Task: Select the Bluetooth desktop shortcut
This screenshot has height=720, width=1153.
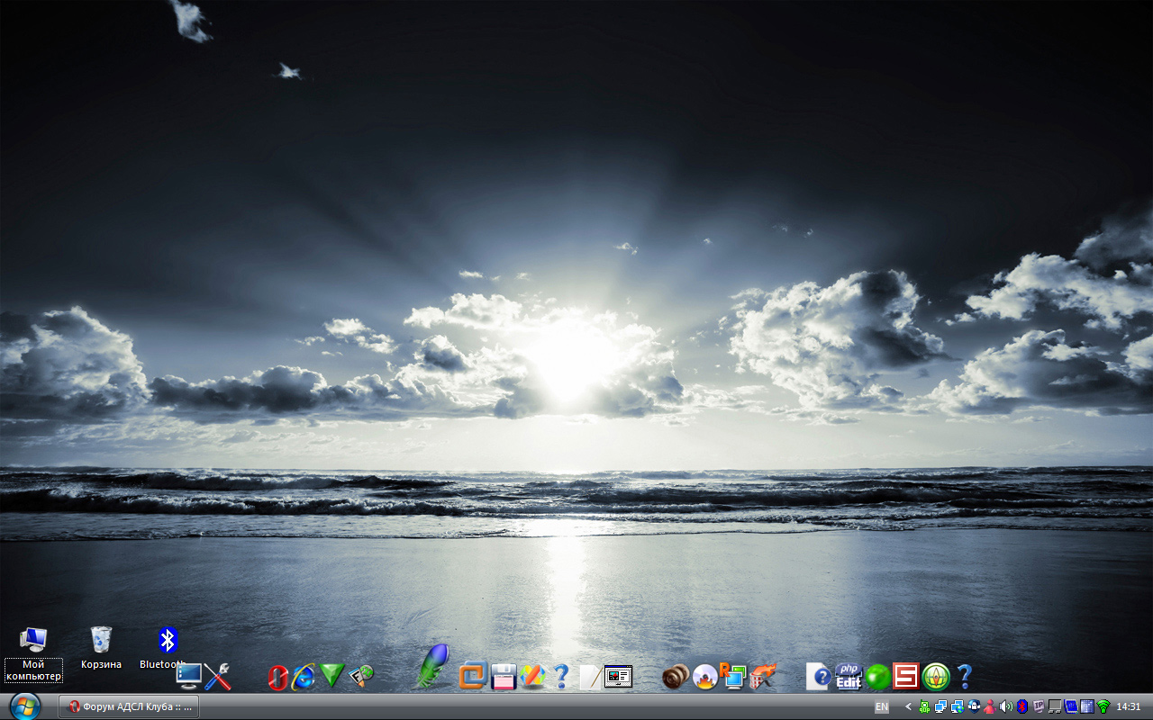Action: (x=168, y=641)
